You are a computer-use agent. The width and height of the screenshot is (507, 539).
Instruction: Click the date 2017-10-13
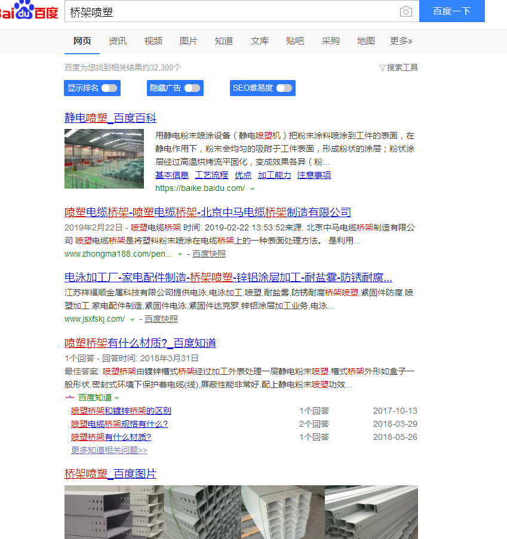395,411
